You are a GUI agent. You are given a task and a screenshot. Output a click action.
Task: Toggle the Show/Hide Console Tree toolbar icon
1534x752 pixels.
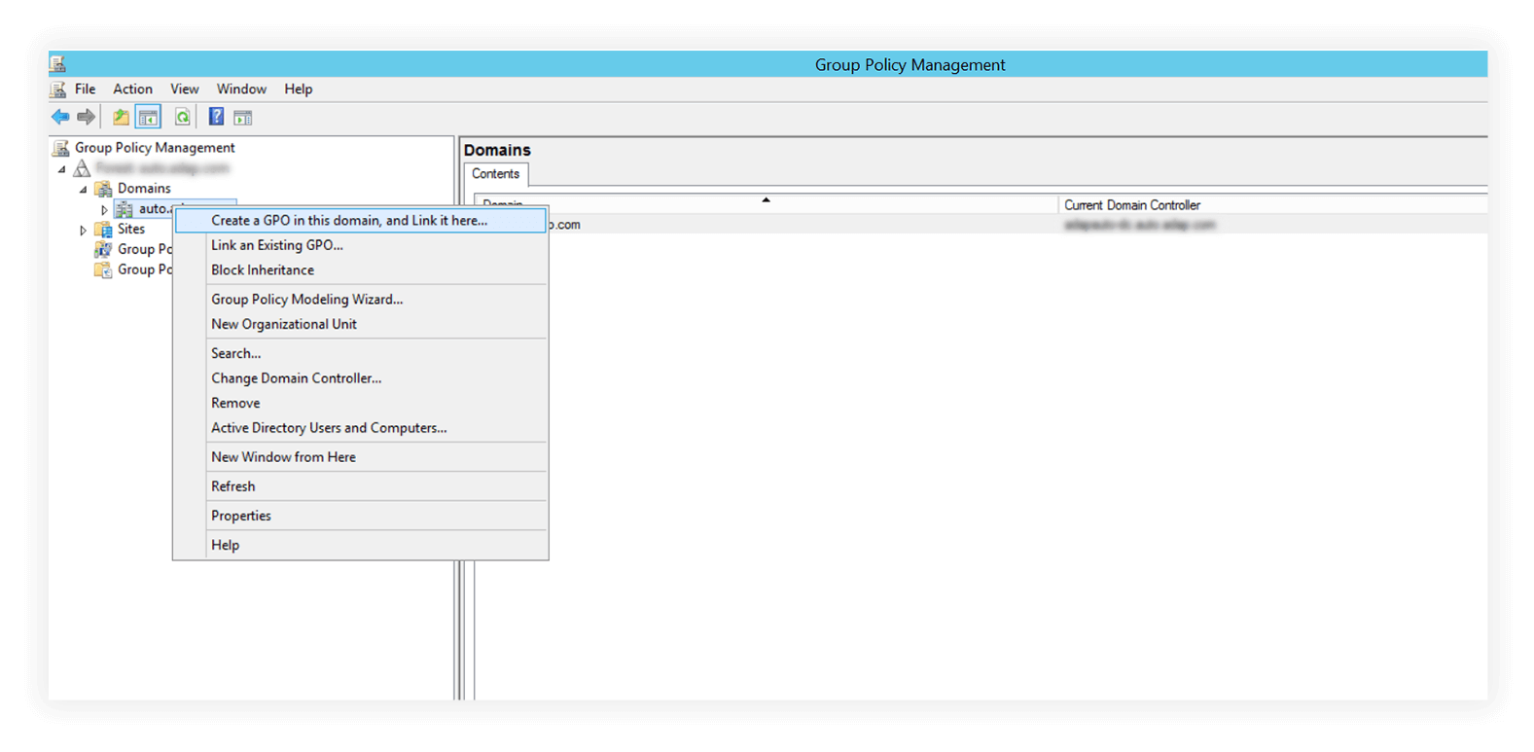(x=148, y=118)
